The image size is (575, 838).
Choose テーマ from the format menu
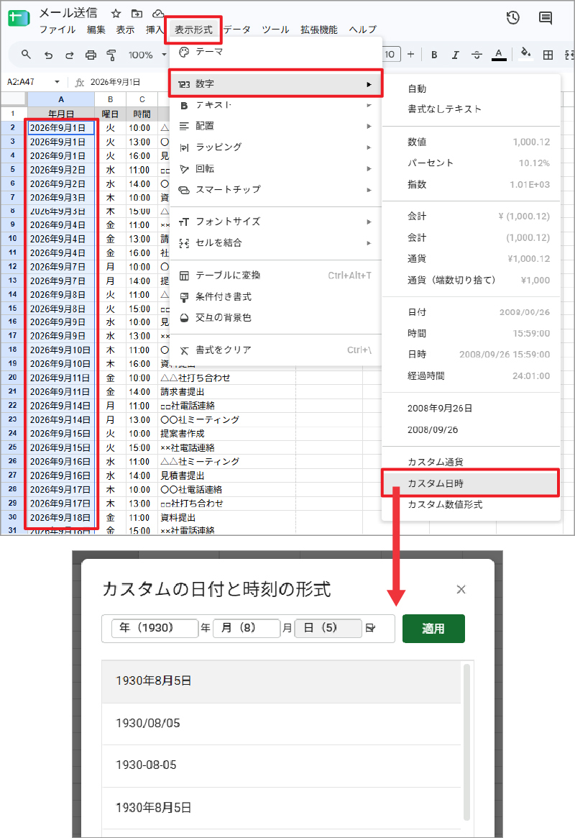click(x=276, y=52)
